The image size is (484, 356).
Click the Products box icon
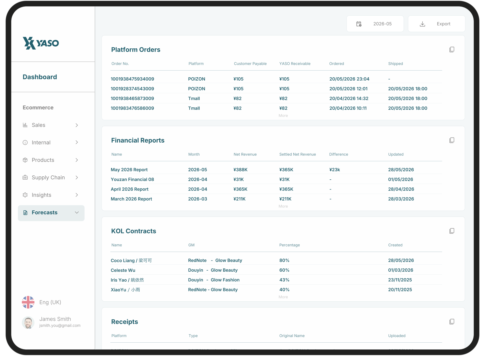point(25,160)
